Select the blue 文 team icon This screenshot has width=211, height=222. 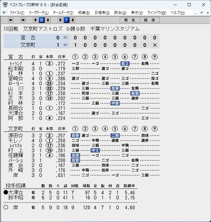click(66, 20)
